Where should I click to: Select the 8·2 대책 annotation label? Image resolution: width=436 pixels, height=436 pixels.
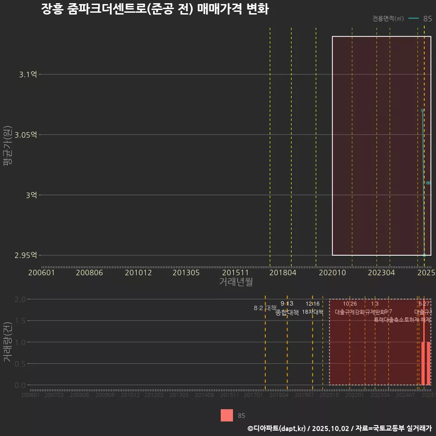click(x=265, y=308)
